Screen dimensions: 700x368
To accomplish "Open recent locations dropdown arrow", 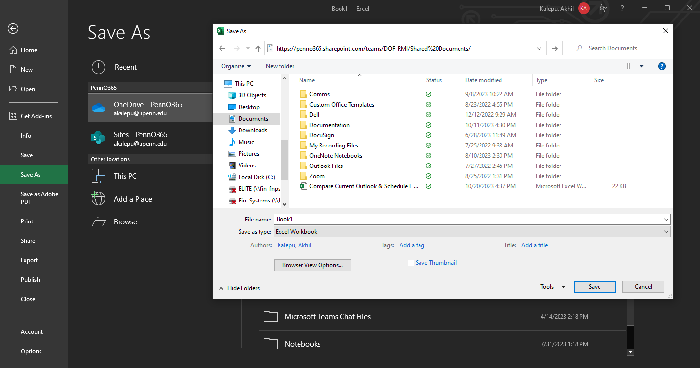I will tap(248, 48).
